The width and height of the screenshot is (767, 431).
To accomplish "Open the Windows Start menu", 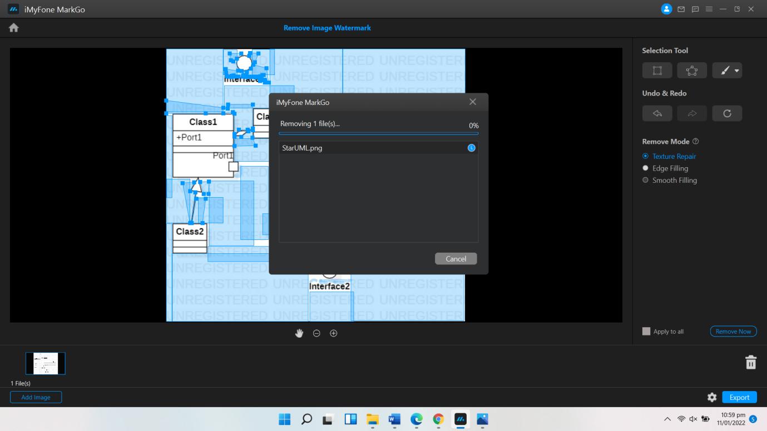I will click(285, 419).
